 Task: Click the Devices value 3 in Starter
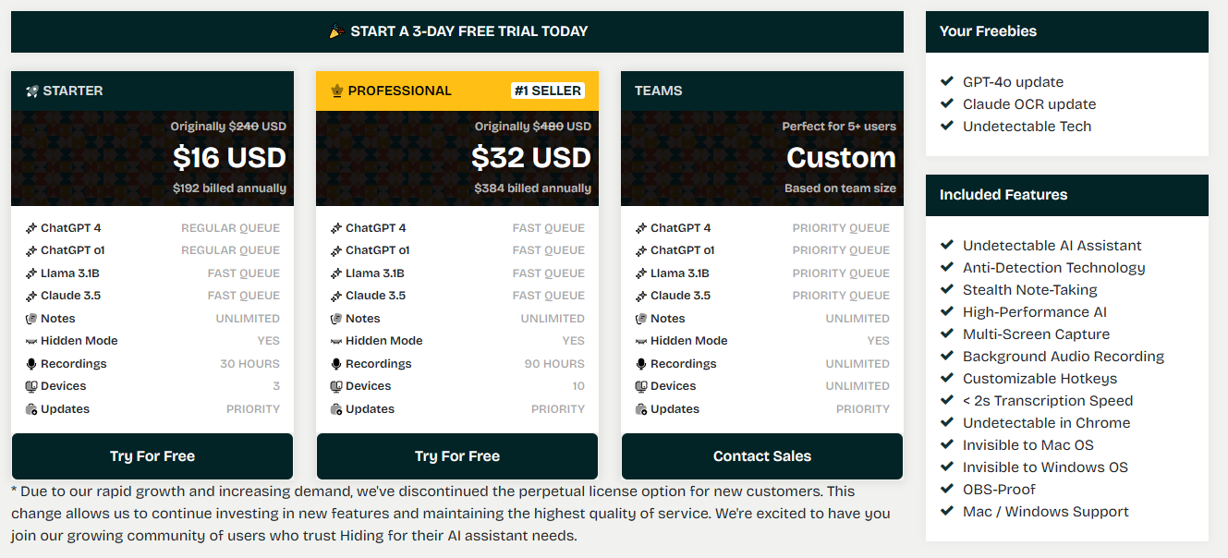tap(276, 386)
